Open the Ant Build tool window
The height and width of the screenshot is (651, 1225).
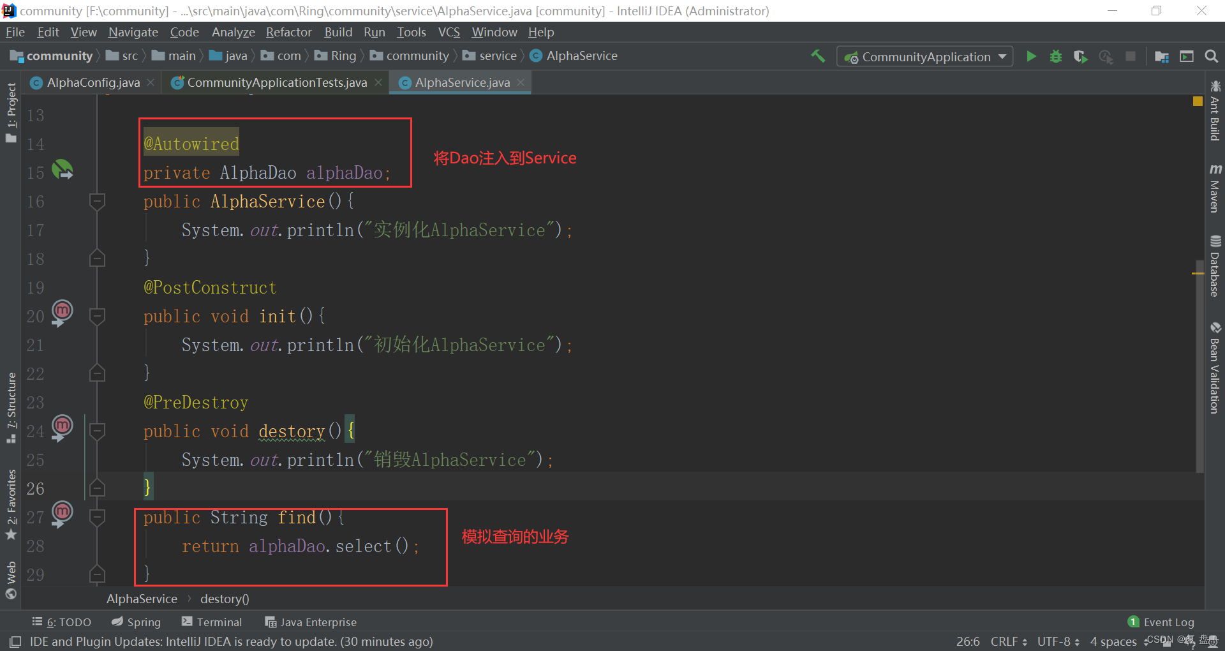click(1215, 110)
